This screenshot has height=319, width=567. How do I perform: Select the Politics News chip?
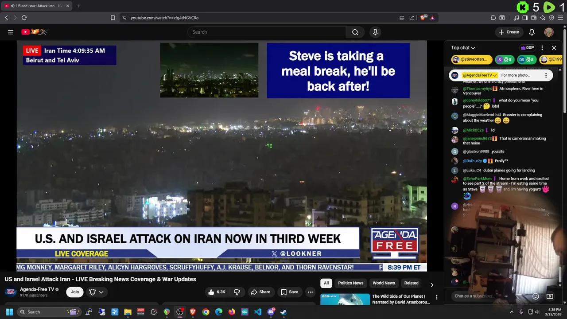[x=350, y=283]
